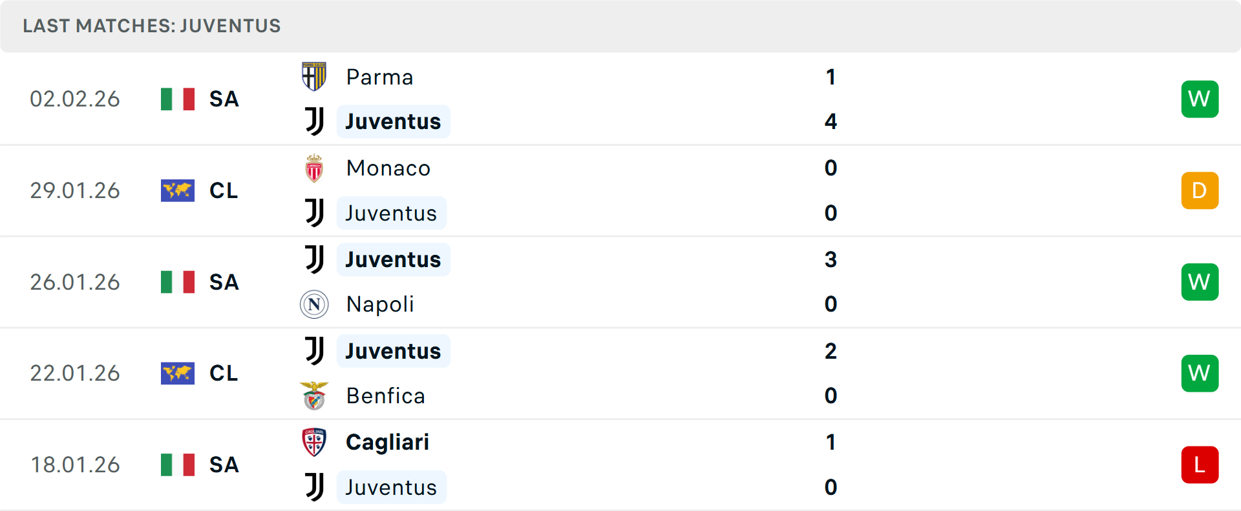Toggle the green W badge for Parma match

(x=1200, y=99)
